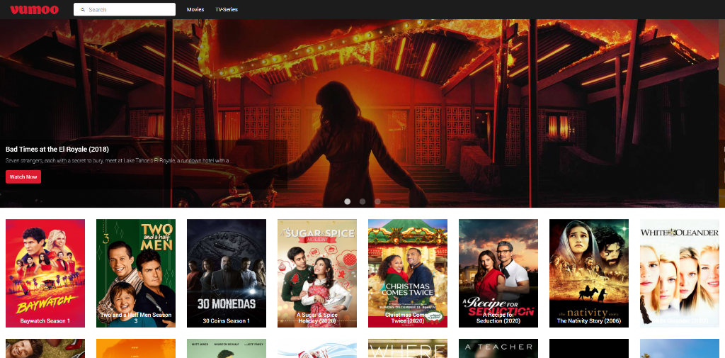Select the first carousel dot
The width and height of the screenshot is (725, 358).
(x=347, y=201)
